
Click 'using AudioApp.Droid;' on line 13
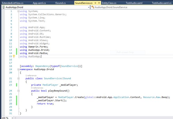point(35,50)
